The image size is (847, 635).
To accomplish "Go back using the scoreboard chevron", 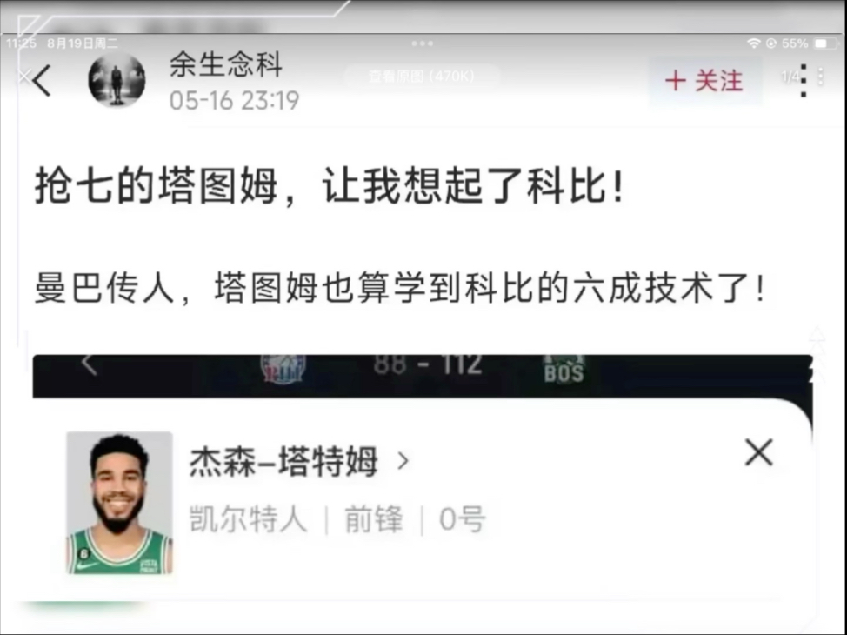I will click(90, 364).
